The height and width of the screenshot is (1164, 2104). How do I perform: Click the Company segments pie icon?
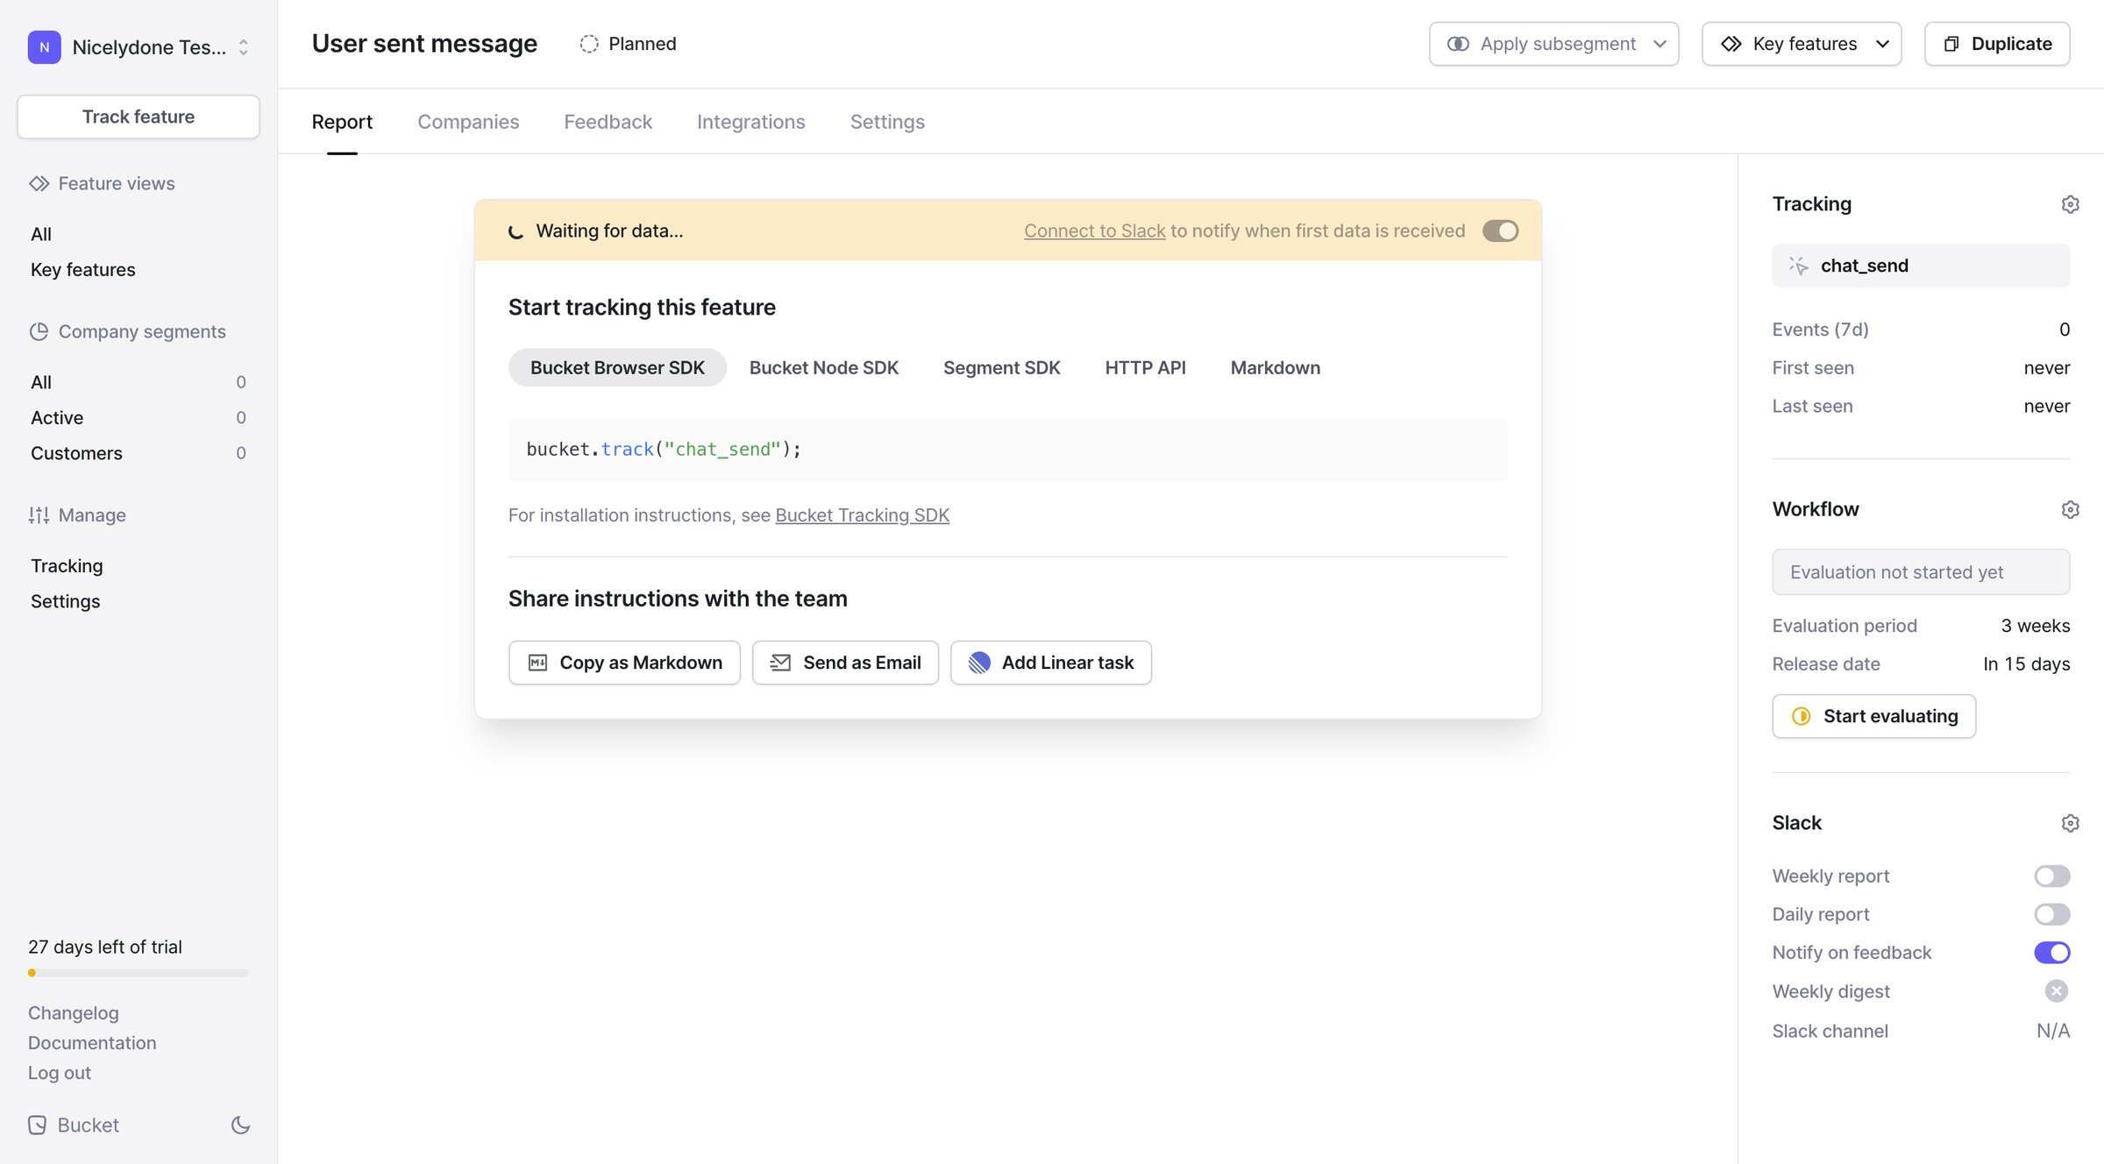[39, 331]
